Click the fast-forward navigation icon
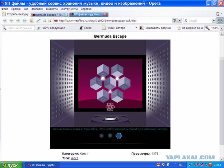The image size is (224, 168). pos(25,21)
